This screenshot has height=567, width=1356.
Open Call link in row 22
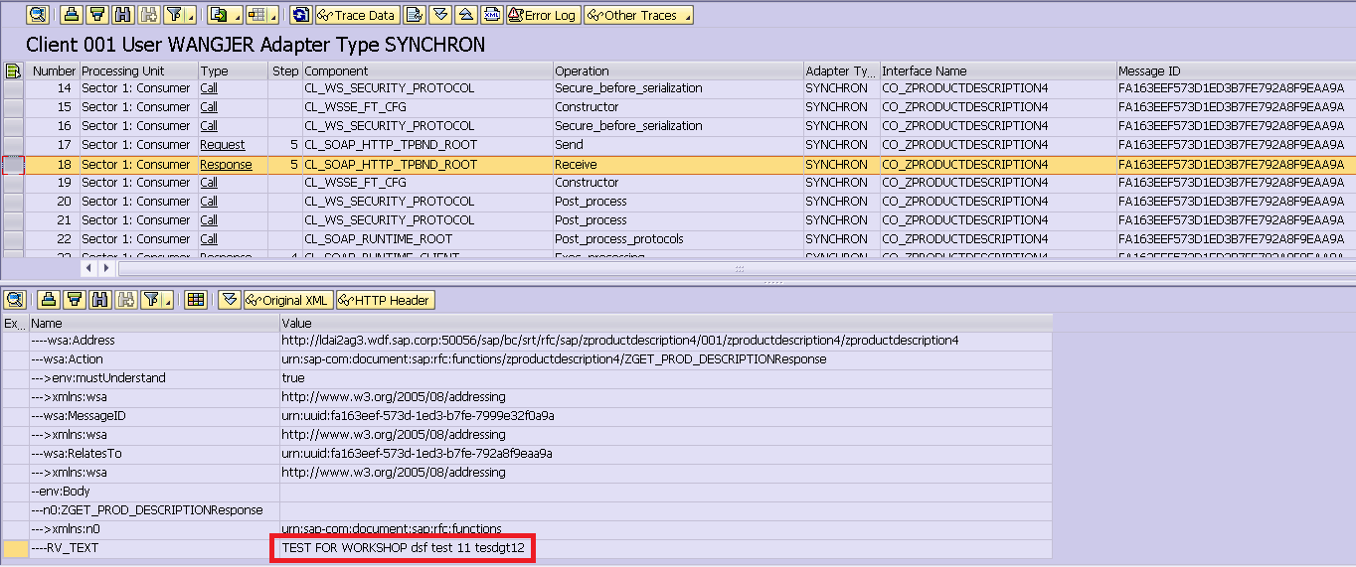[209, 239]
